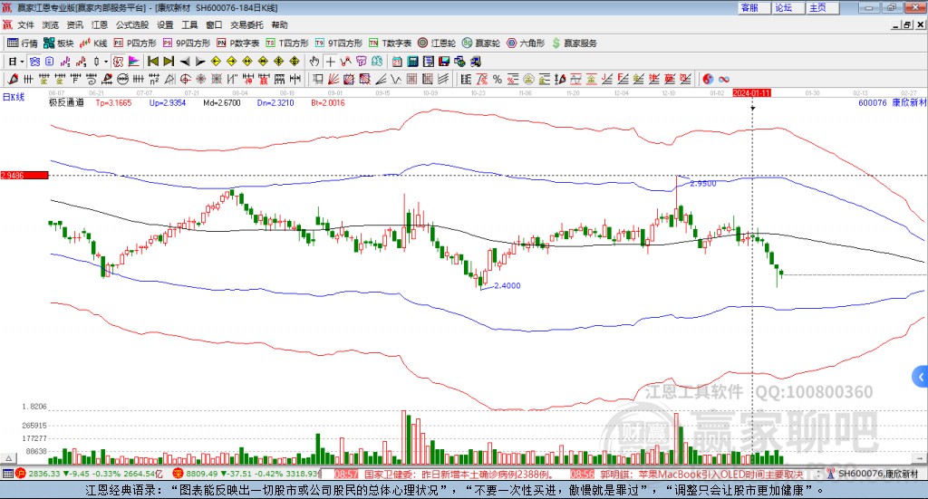Expand the candlestick style dropdown arrow
The height and width of the screenshot is (499, 928).
point(106,62)
